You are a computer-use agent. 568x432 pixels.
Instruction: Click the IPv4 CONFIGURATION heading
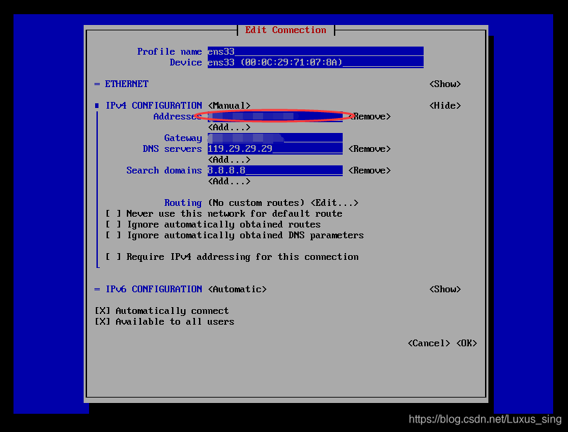pyautogui.click(x=154, y=105)
